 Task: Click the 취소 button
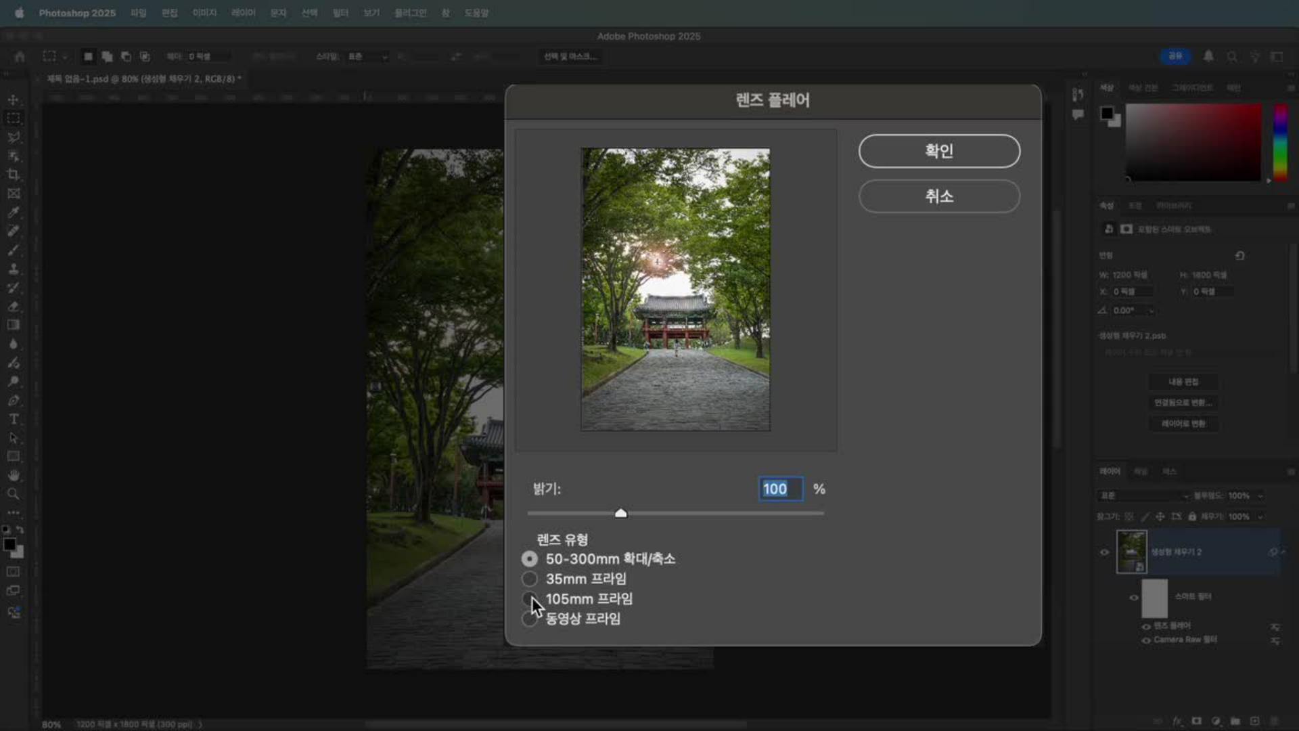(939, 196)
